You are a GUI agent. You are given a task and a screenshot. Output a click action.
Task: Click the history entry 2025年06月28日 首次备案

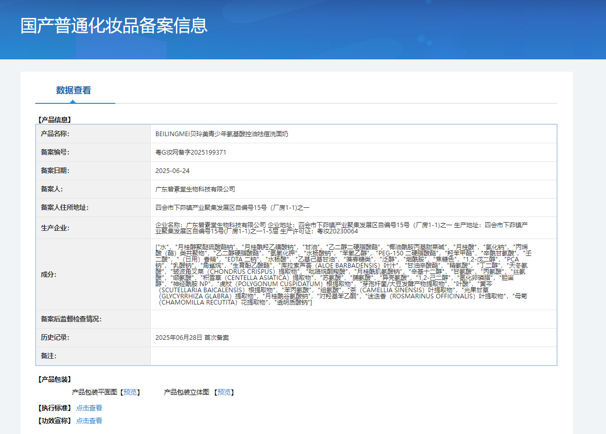[x=192, y=338]
